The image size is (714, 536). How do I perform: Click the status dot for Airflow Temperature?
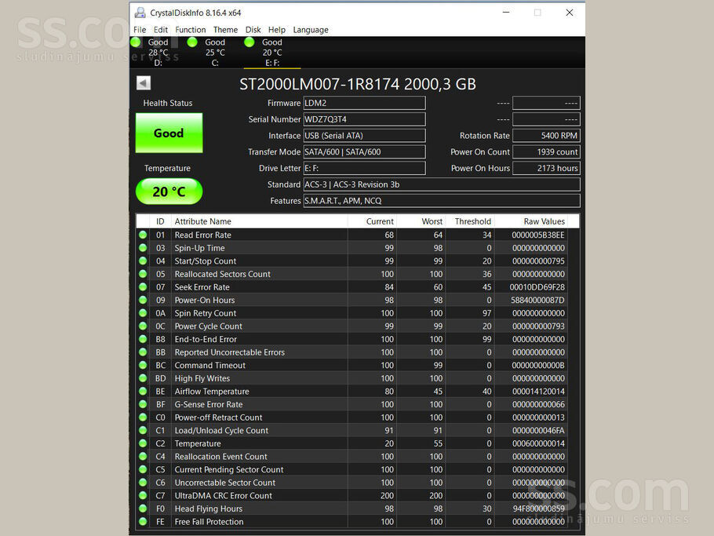pos(143,391)
